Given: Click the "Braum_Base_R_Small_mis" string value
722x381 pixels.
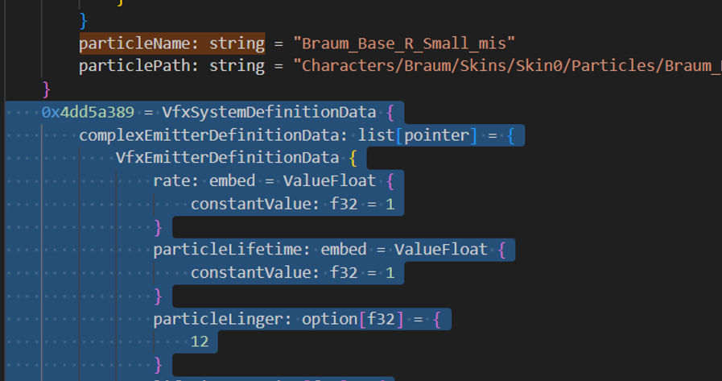Looking at the screenshot, I should (403, 43).
